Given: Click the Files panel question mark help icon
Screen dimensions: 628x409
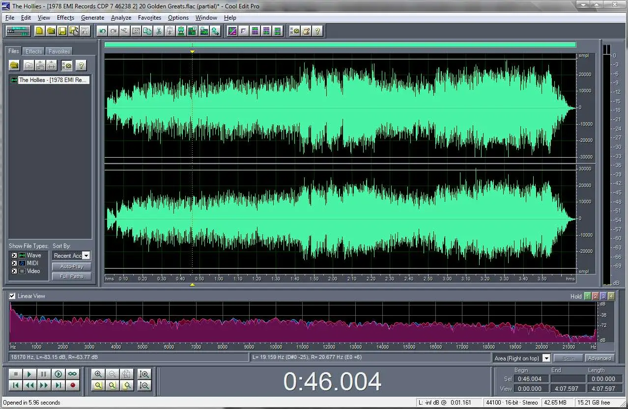Looking at the screenshot, I should tap(81, 65).
